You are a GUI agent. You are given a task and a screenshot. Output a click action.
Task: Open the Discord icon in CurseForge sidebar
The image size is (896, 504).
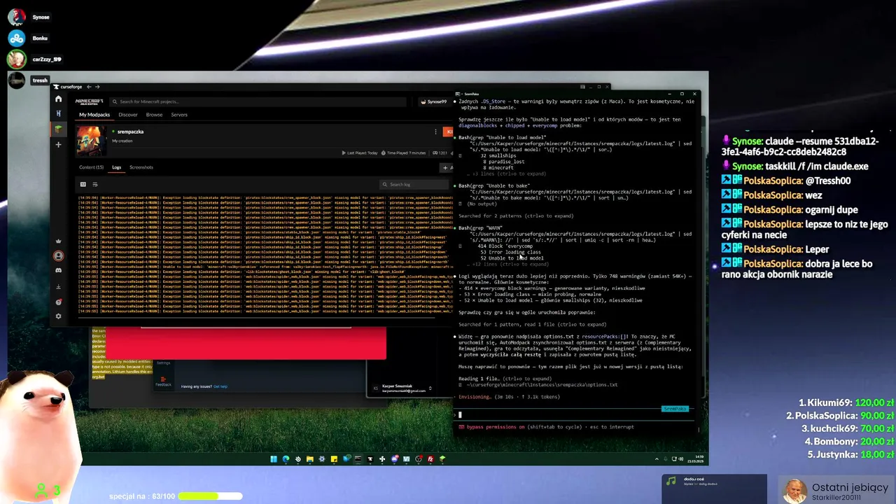point(59,270)
